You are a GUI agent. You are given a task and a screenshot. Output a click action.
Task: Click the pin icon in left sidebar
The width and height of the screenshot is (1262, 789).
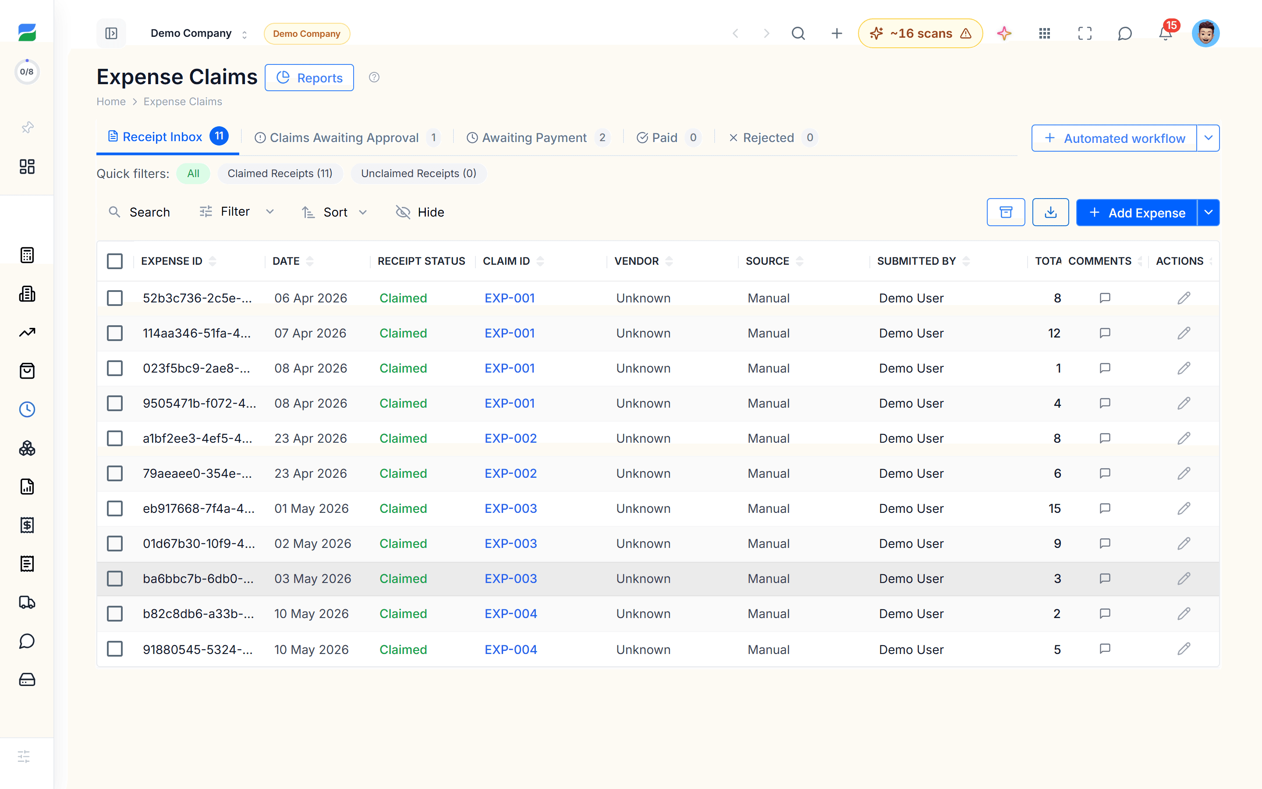[x=27, y=127]
